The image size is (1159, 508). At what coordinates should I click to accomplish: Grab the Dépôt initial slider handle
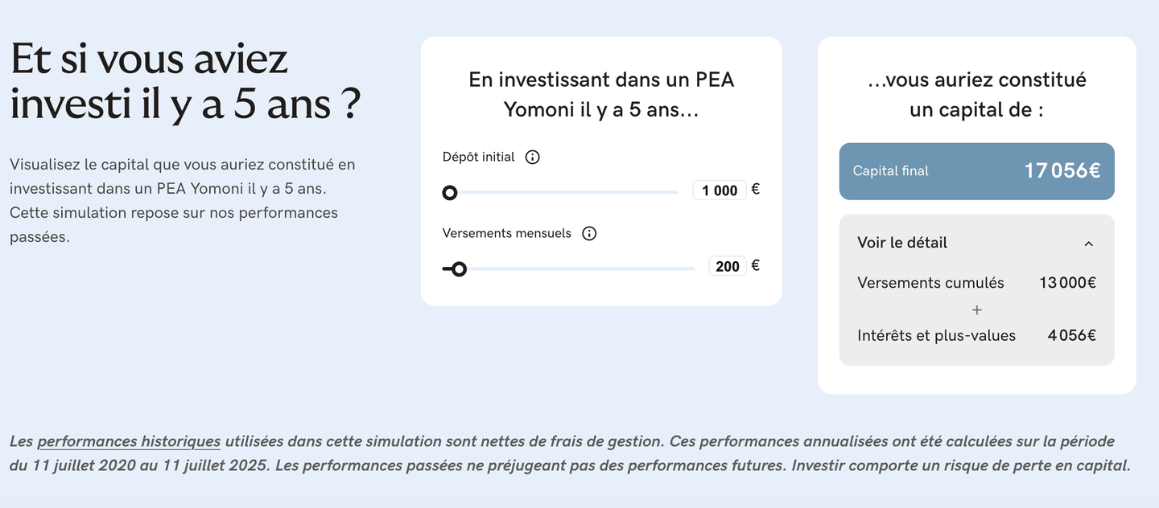click(x=450, y=193)
